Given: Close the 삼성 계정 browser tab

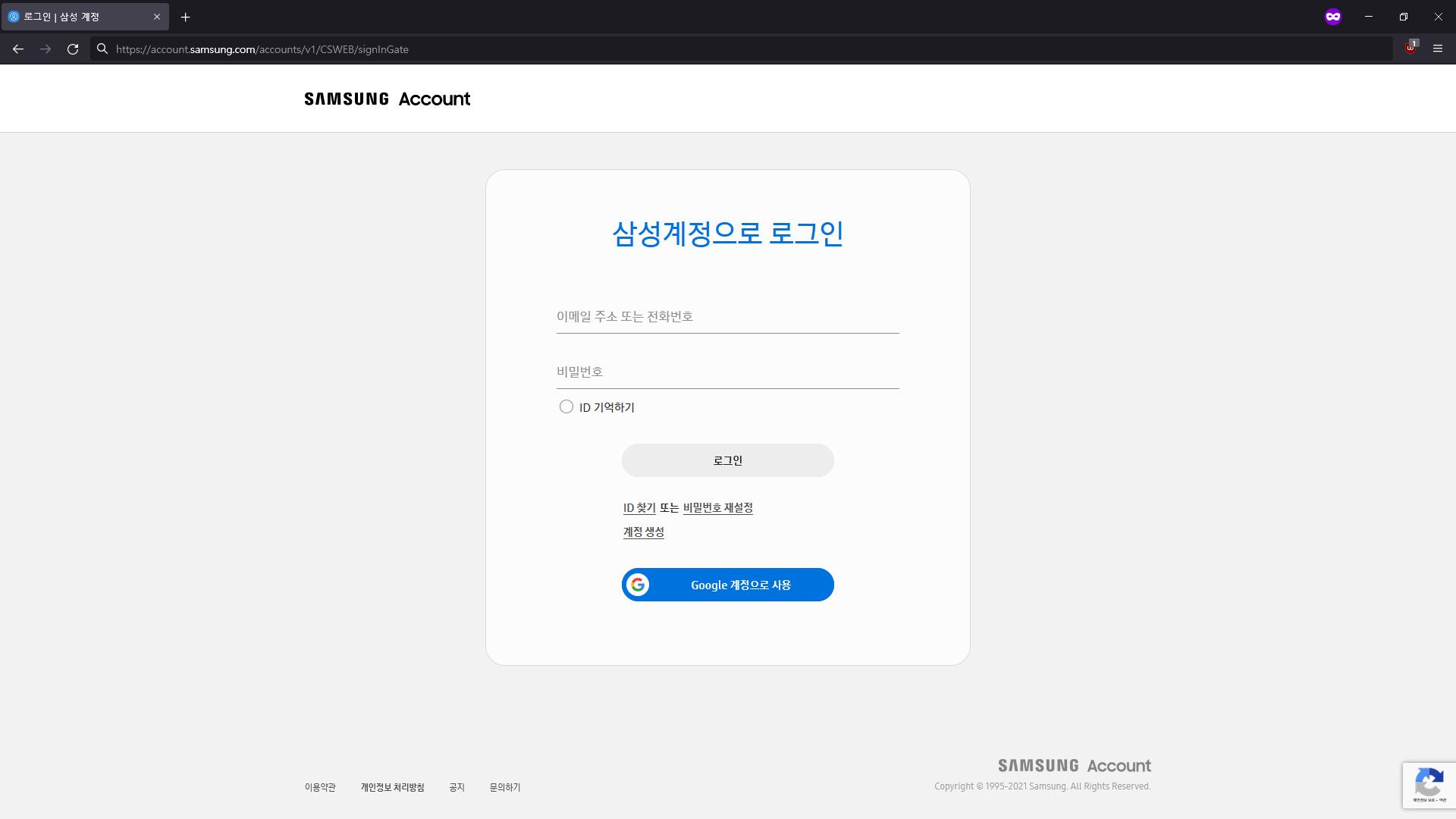Looking at the screenshot, I should [157, 17].
